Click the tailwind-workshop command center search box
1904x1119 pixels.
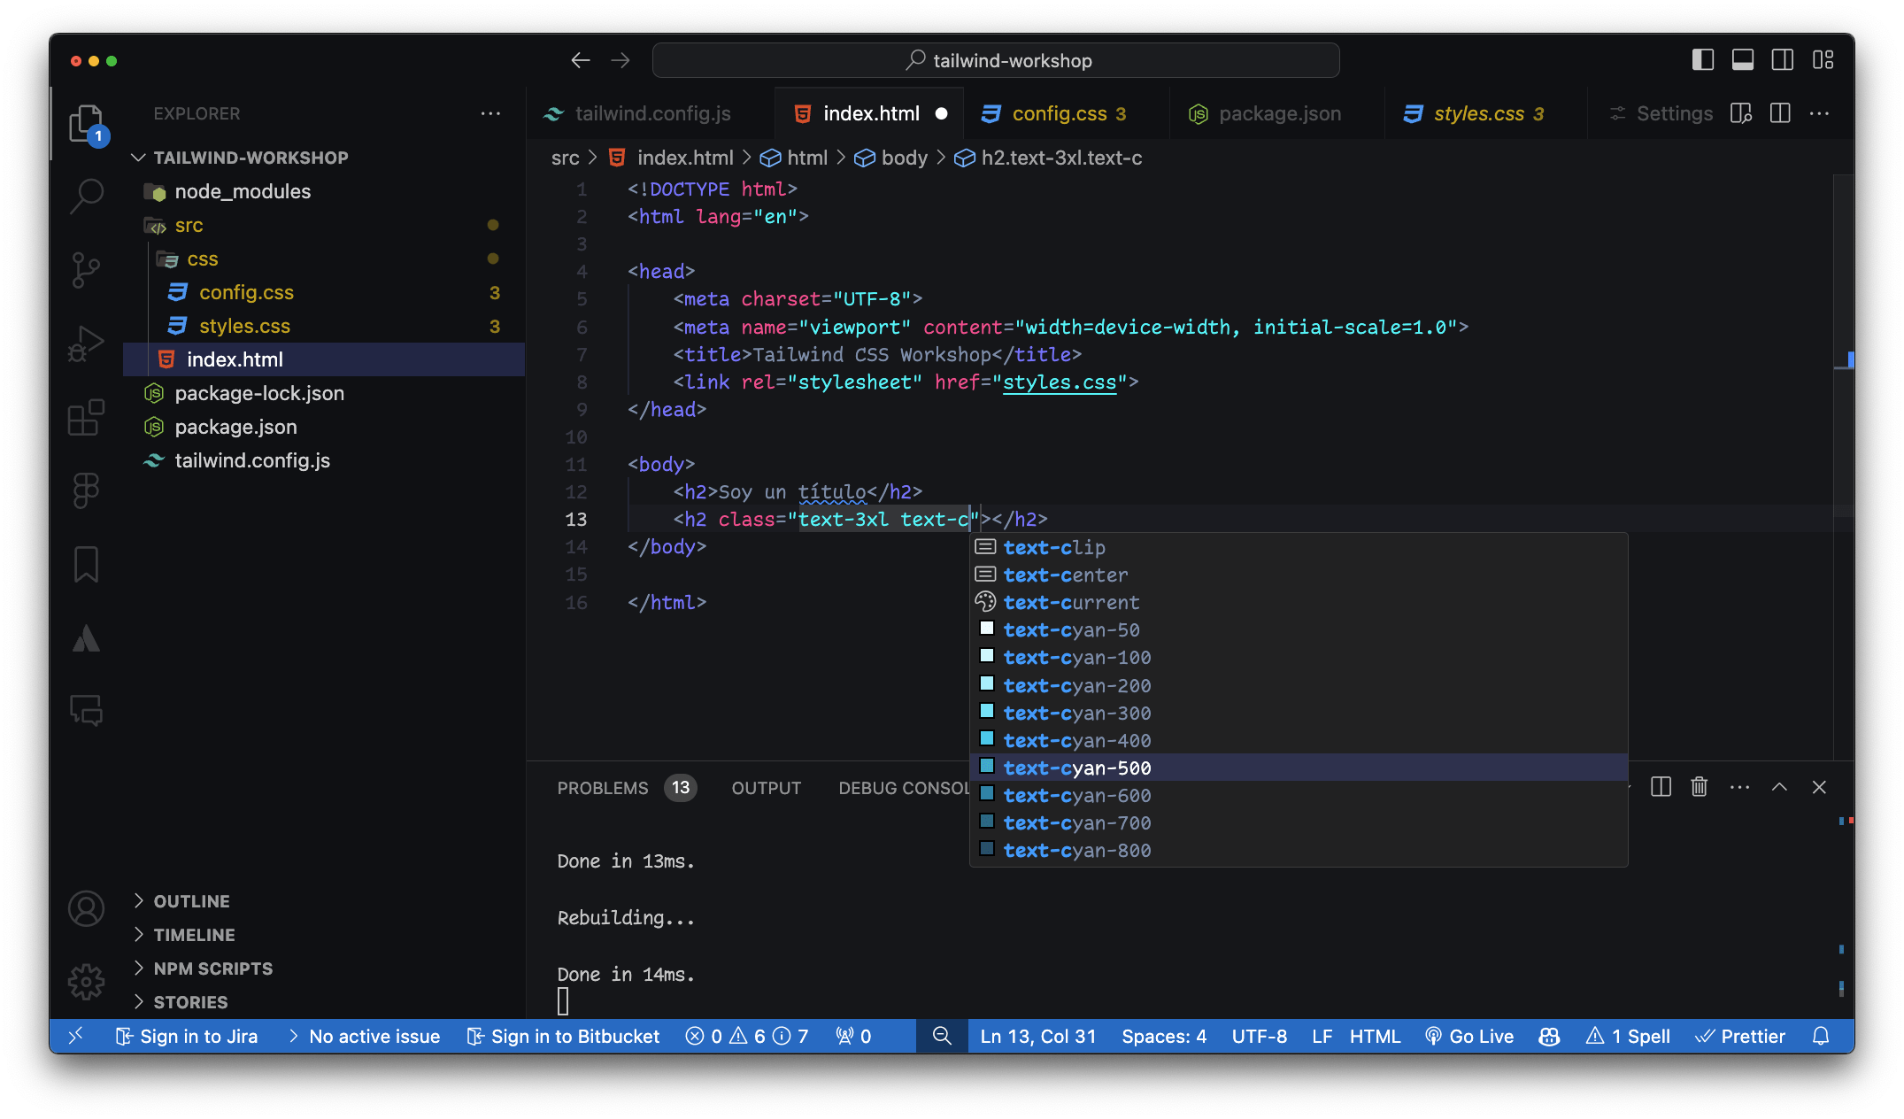point(996,60)
